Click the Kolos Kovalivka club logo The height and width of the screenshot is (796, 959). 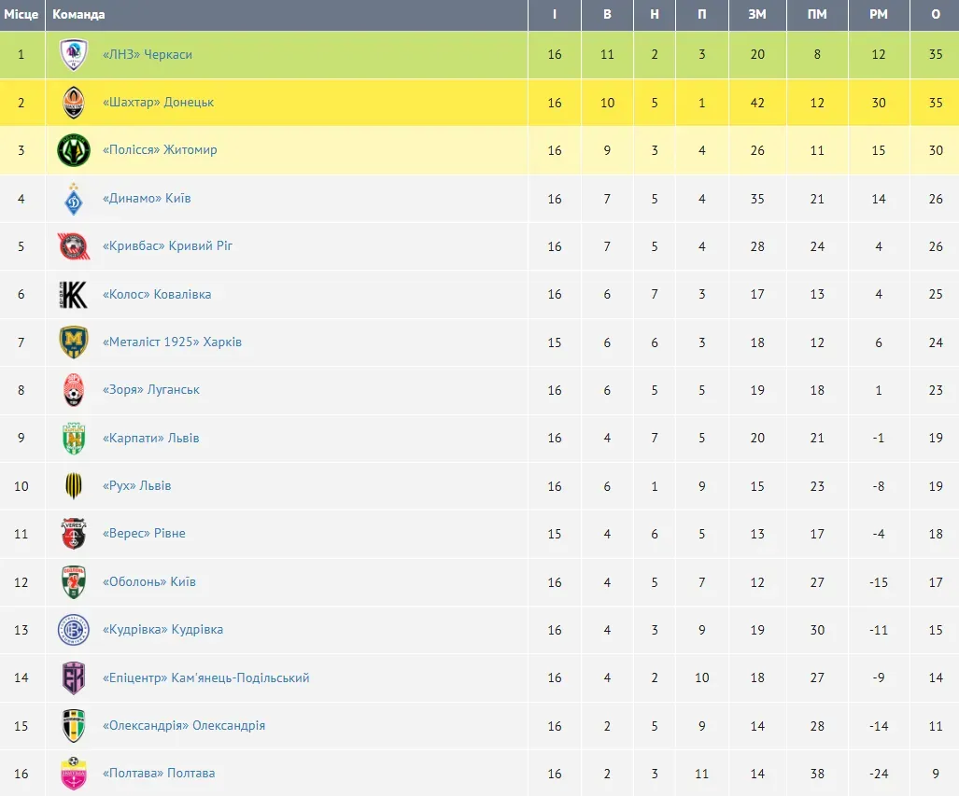(73, 295)
